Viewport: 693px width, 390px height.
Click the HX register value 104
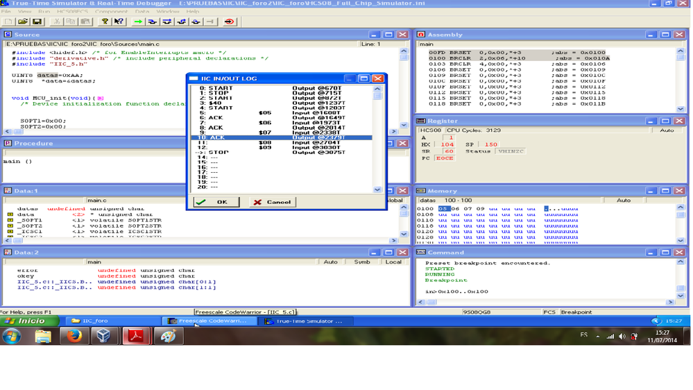click(447, 144)
